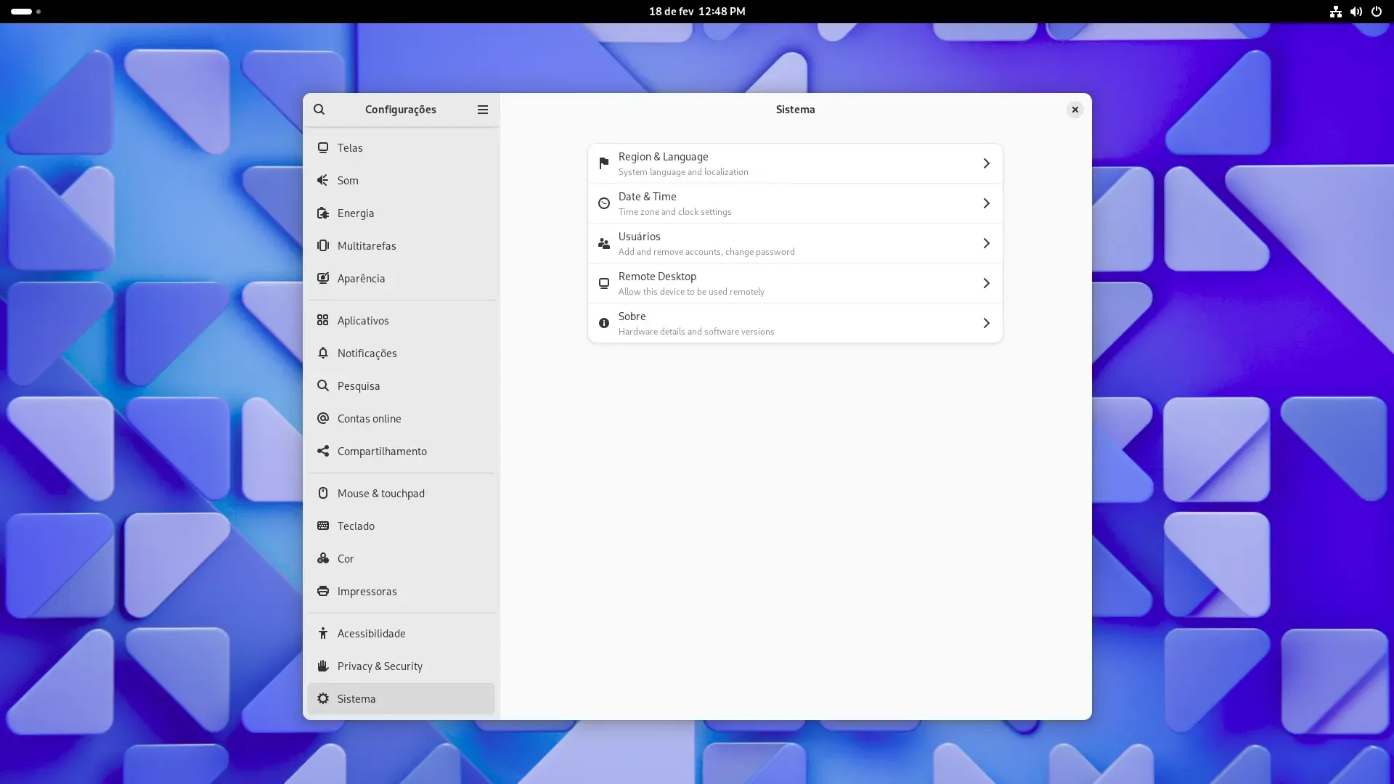
Task: Open the Activities workspace indicator
Action: 25,12
